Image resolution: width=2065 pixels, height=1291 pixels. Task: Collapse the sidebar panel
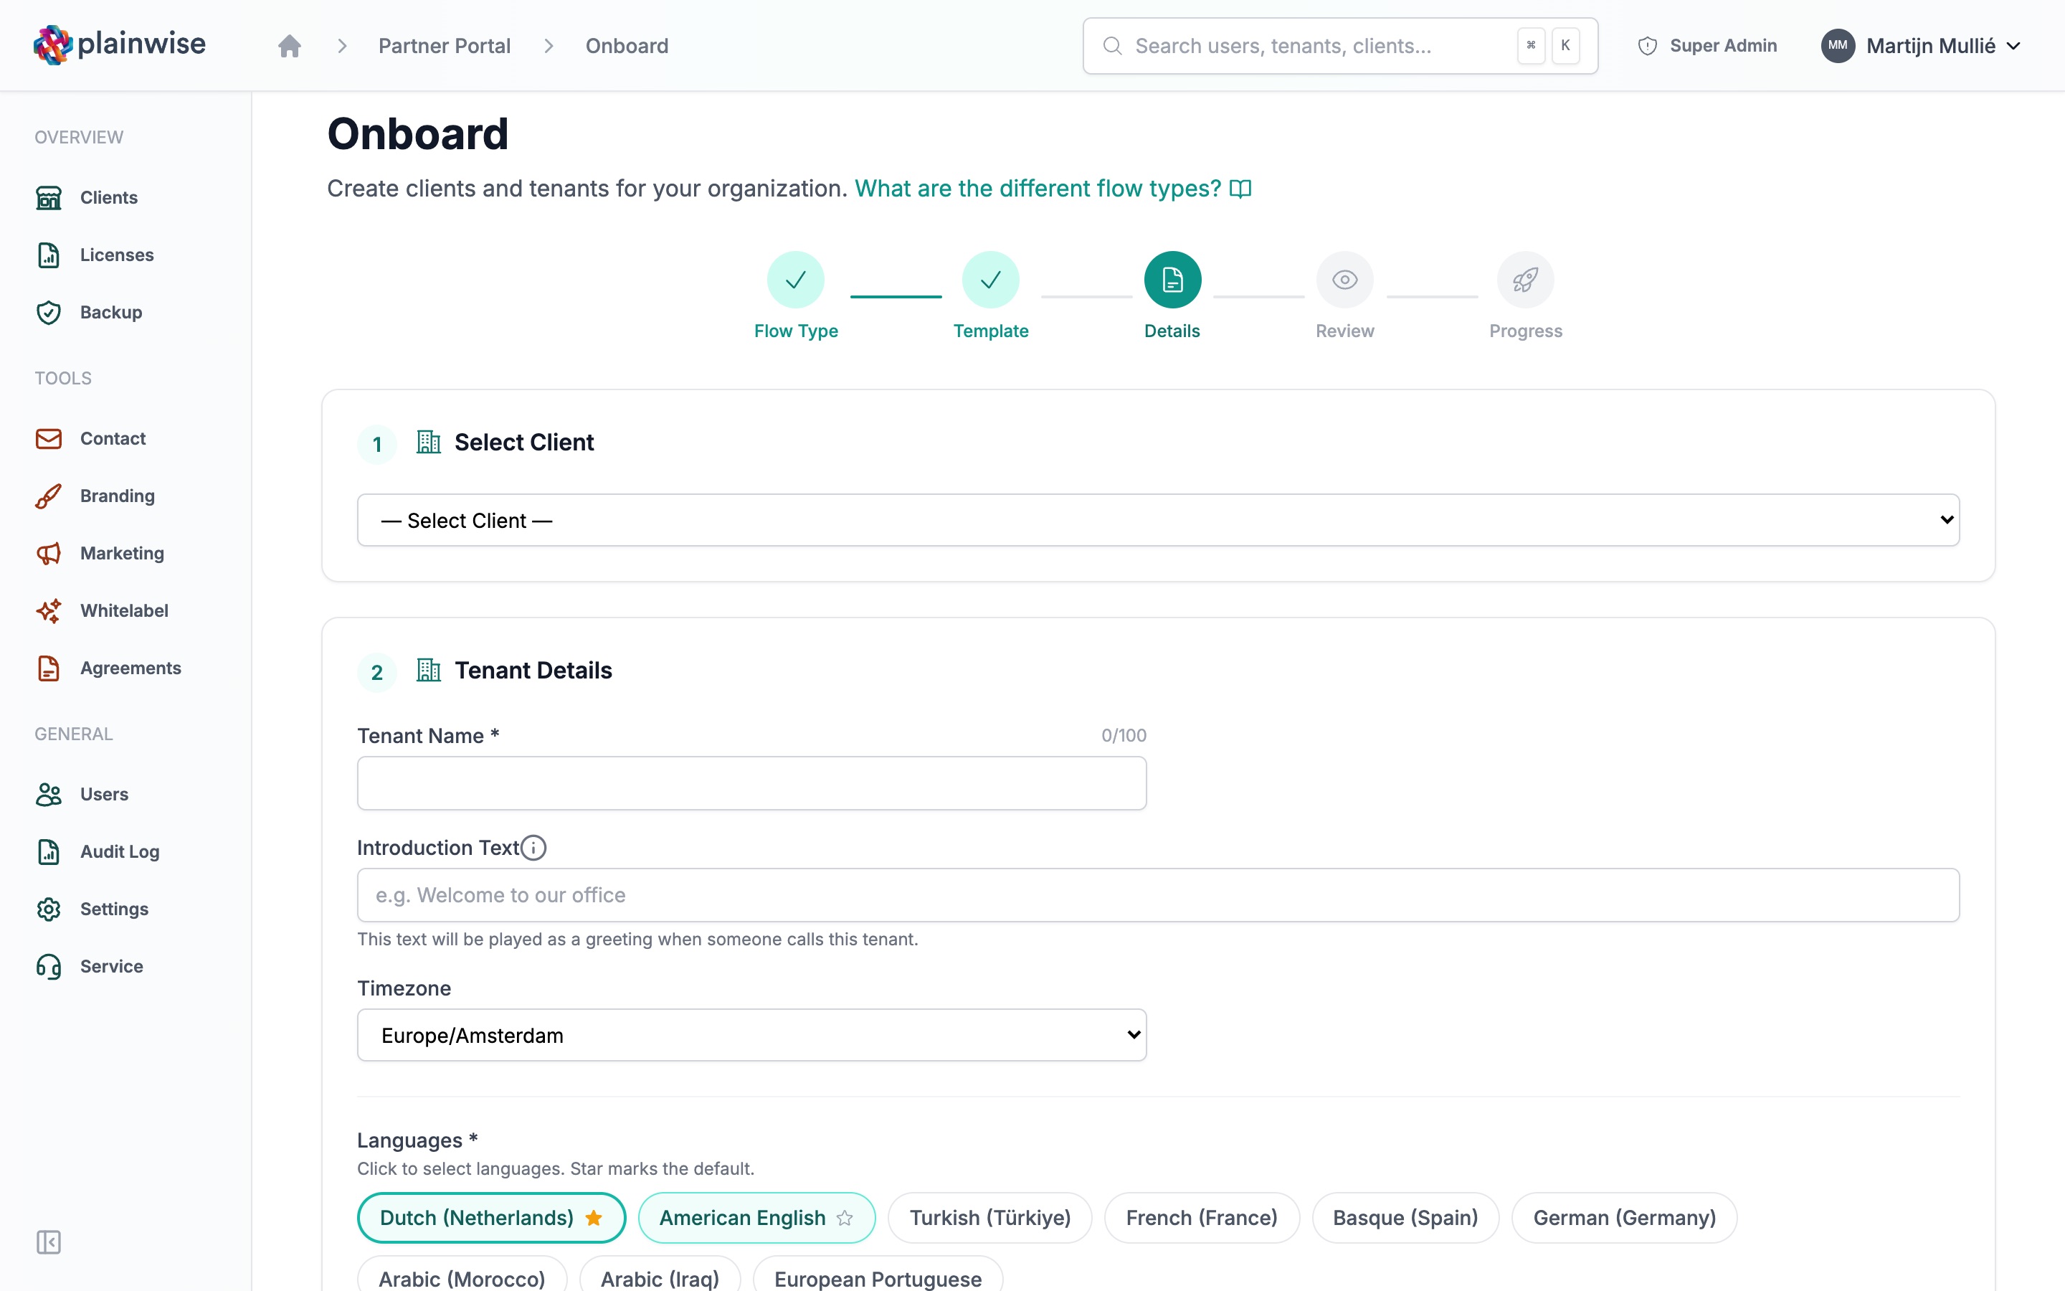[49, 1242]
